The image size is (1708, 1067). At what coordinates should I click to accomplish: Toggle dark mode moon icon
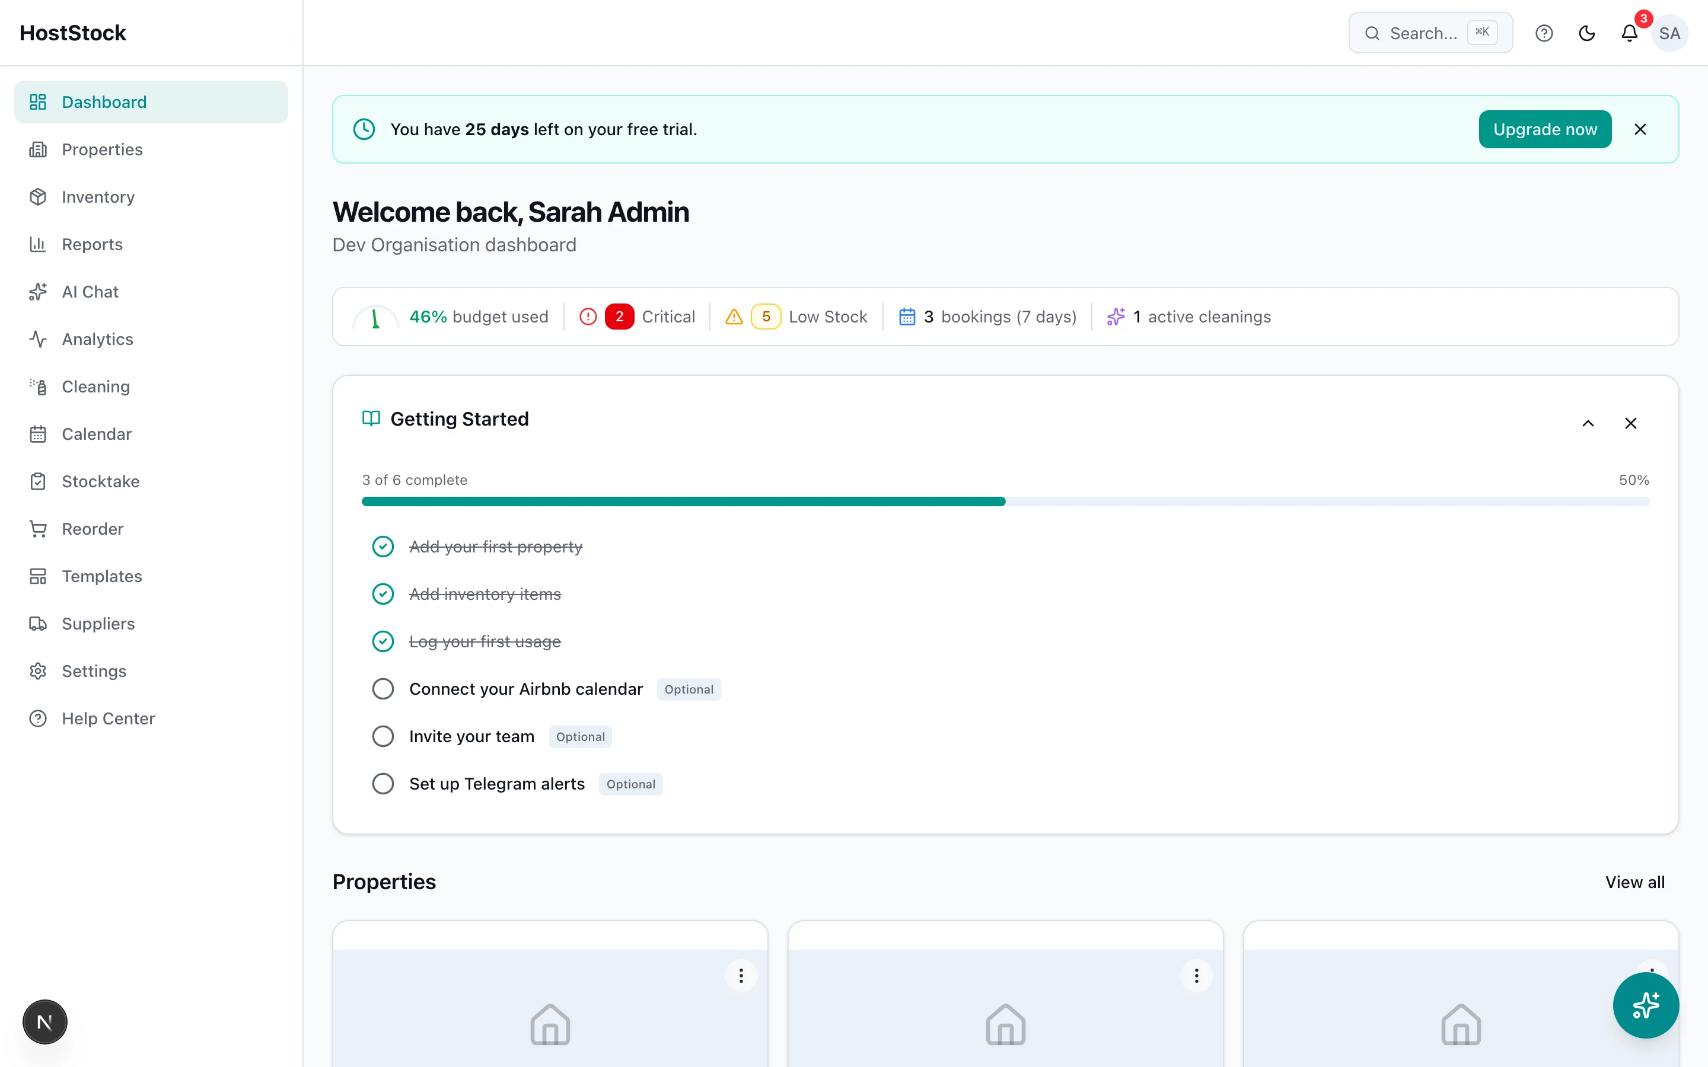tap(1586, 33)
